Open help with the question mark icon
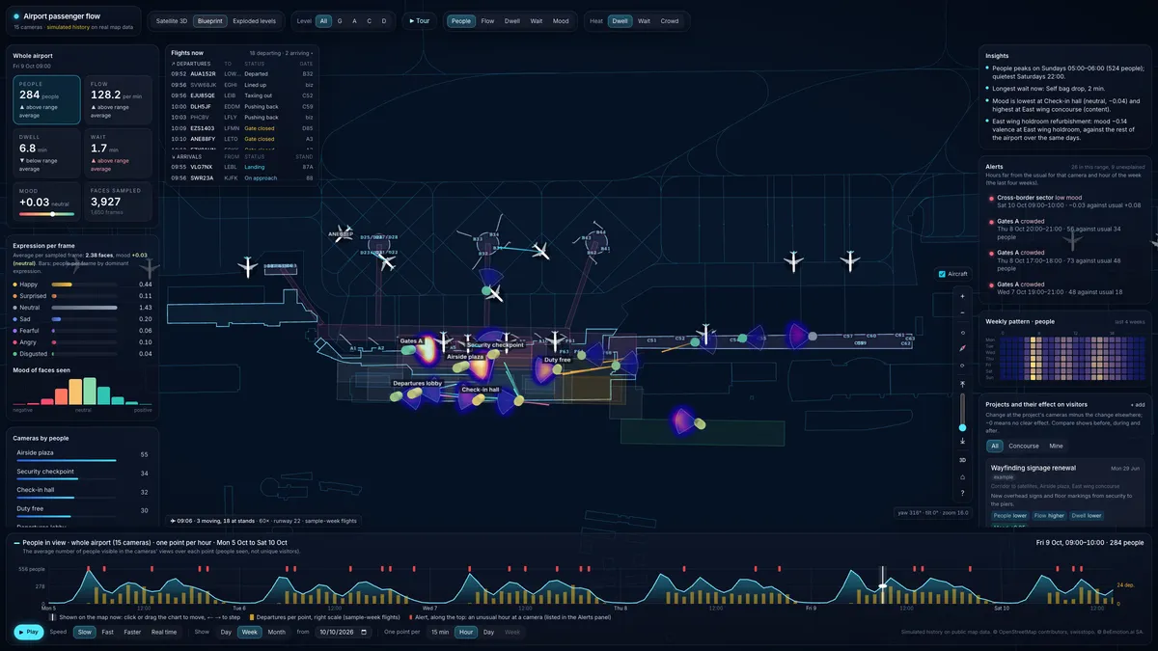This screenshot has height=651, width=1158. point(962,493)
